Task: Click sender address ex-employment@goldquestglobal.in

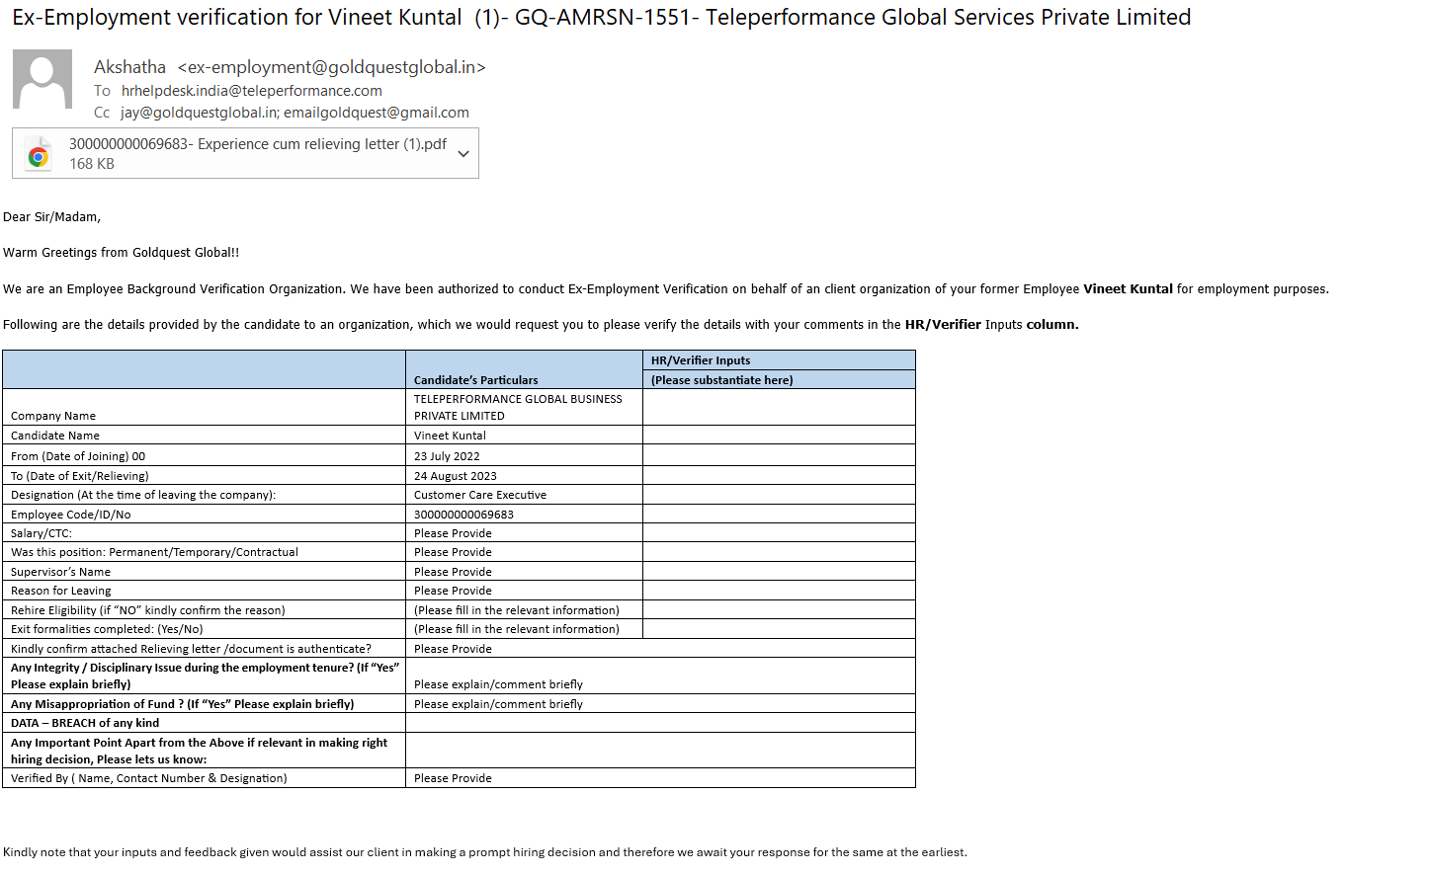Action: 331,67
